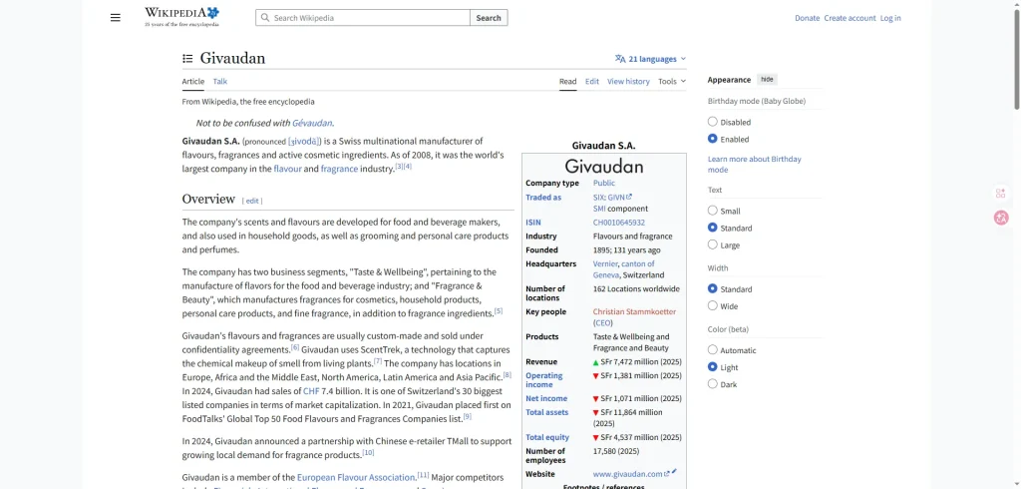1021x489 pixels.
Task: Set page width to Wide
Action: pos(712,305)
